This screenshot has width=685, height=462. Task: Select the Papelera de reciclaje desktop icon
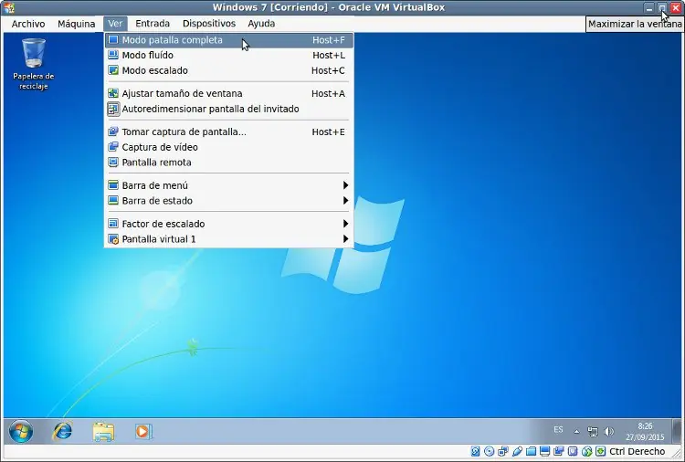click(x=34, y=64)
